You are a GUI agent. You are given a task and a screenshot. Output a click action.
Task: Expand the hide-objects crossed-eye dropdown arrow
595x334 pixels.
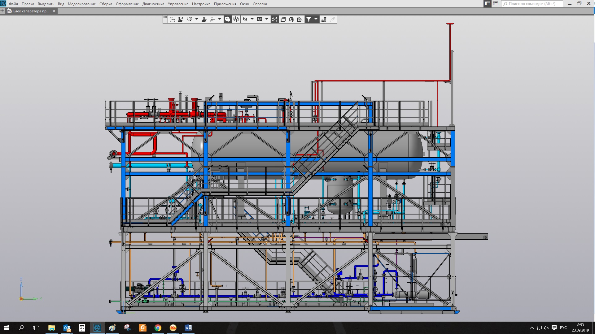click(x=252, y=19)
